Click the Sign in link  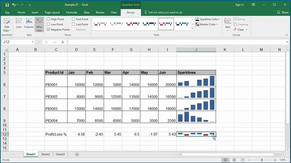pyautogui.click(x=240, y=5)
